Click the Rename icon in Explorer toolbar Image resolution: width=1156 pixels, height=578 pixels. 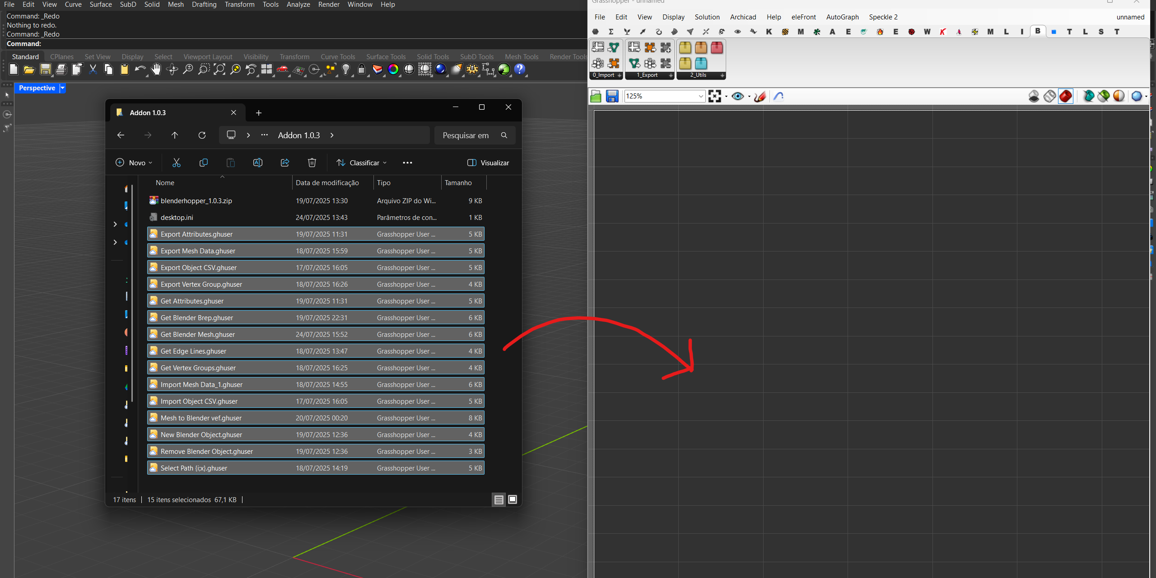(258, 163)
